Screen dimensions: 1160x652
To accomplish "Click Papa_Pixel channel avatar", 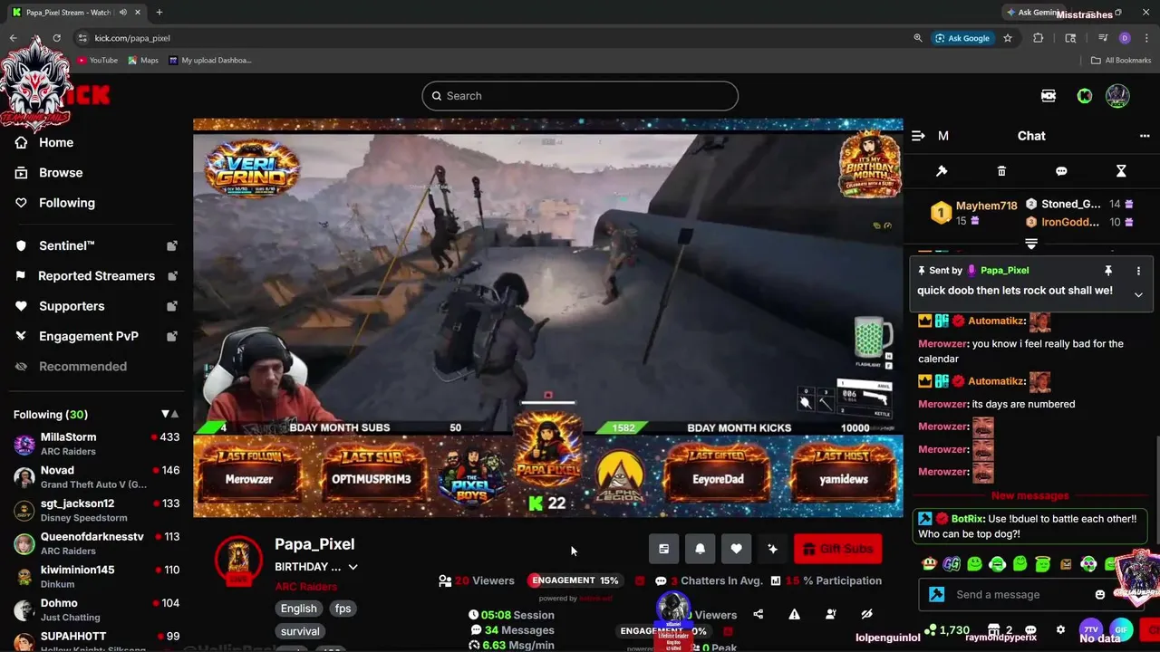I will pos(238,560).
